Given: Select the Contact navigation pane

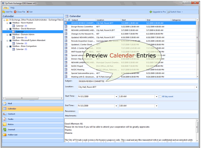Looking at the screenshot, I should click(x=33, y=114).
